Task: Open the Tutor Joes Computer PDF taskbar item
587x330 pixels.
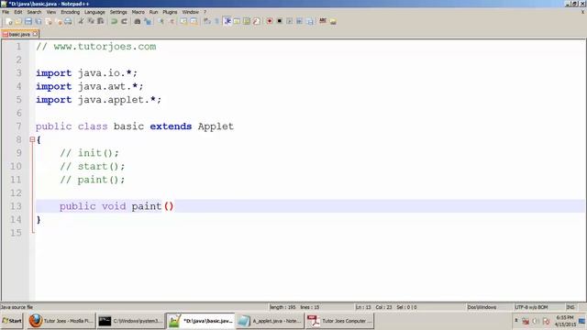Action: tap(339, 321)
